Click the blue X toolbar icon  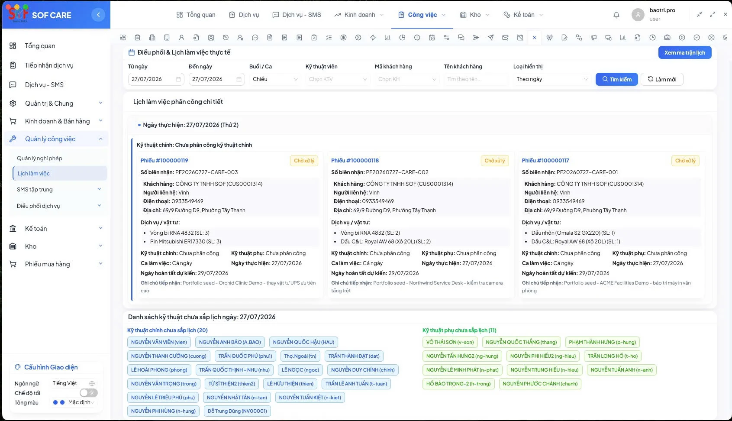(x=535, y=38)
